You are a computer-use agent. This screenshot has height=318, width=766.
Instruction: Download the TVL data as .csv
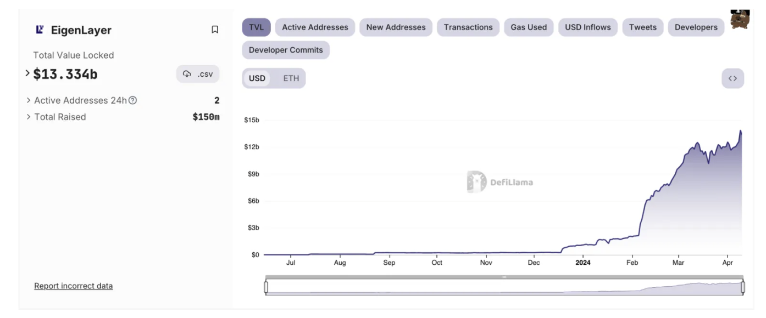[x=198, y=74]
